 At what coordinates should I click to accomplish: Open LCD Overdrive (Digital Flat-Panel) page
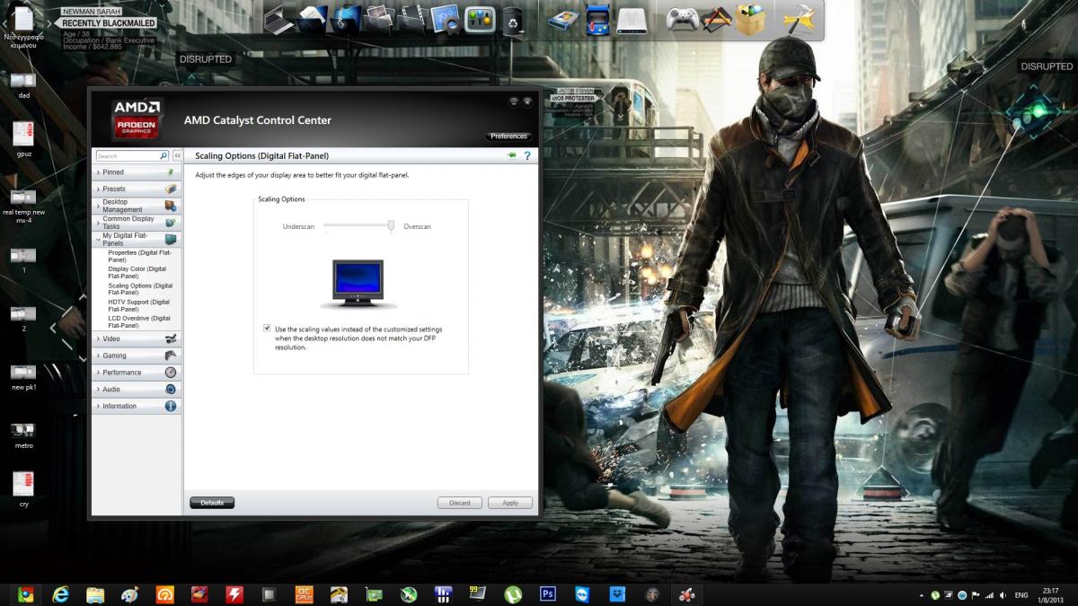pyautogui.click(x=139, y=321)
